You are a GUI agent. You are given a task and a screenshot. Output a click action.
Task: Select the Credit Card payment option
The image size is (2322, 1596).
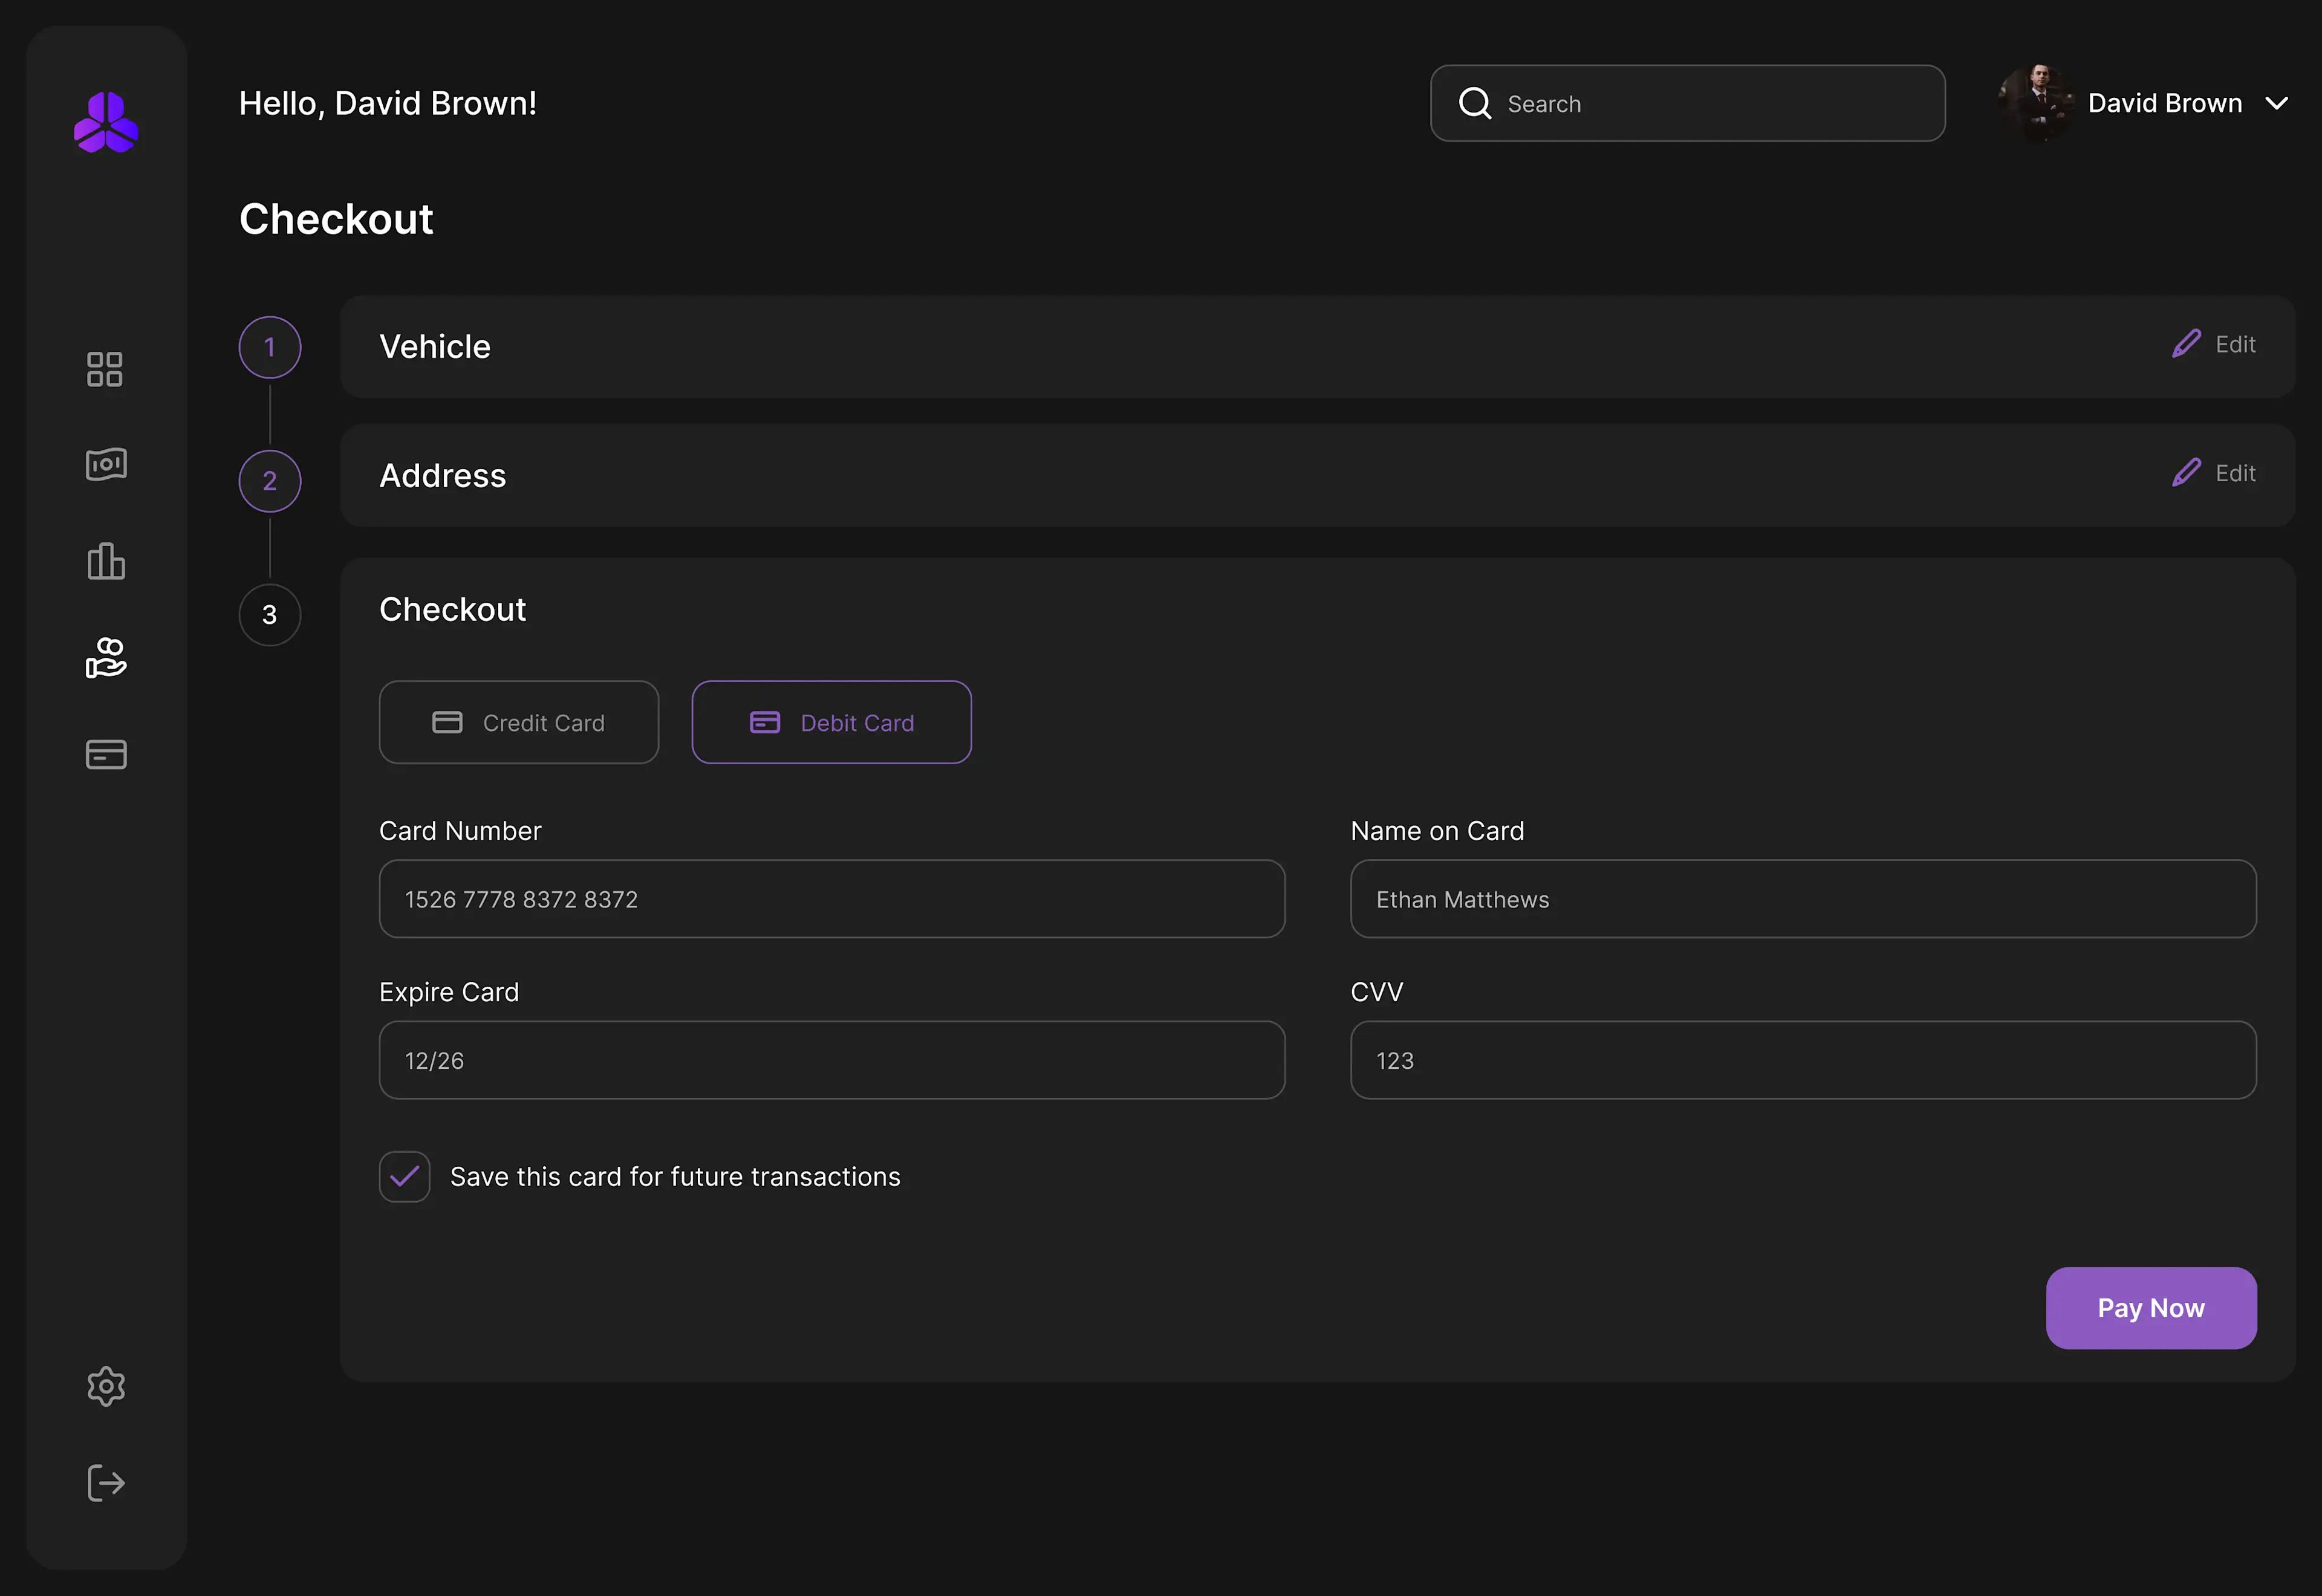coord(519,722)
